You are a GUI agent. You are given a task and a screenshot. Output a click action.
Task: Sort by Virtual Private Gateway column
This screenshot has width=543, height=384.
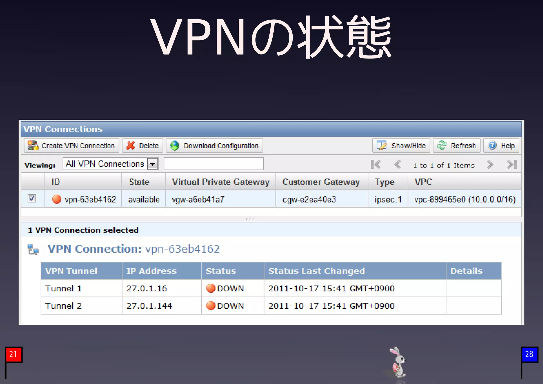220,182
